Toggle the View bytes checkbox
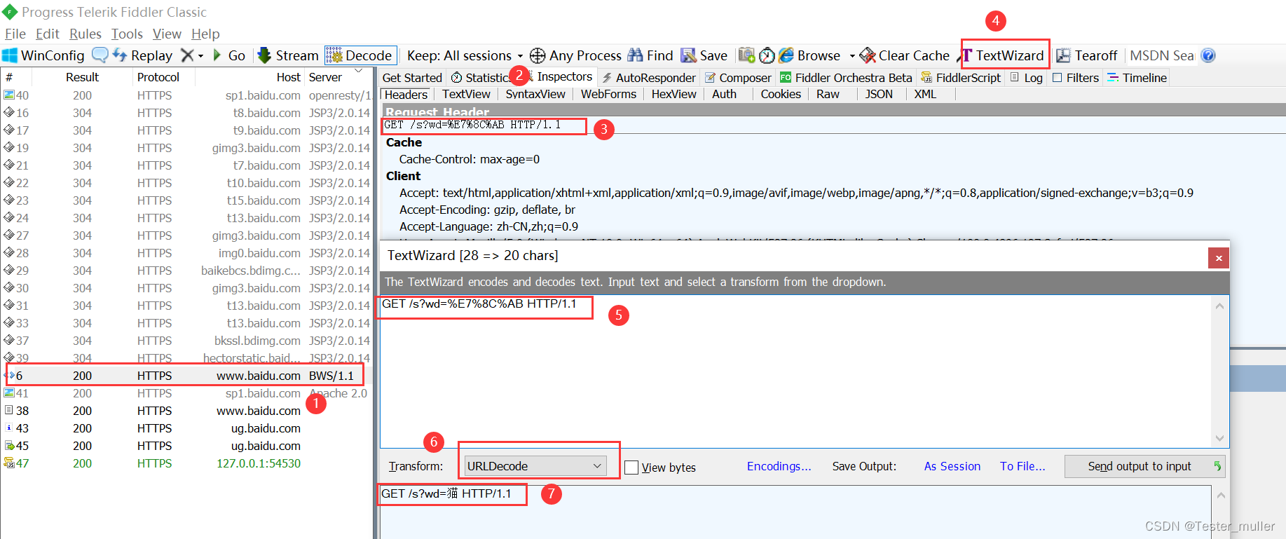 click(631, 468)
